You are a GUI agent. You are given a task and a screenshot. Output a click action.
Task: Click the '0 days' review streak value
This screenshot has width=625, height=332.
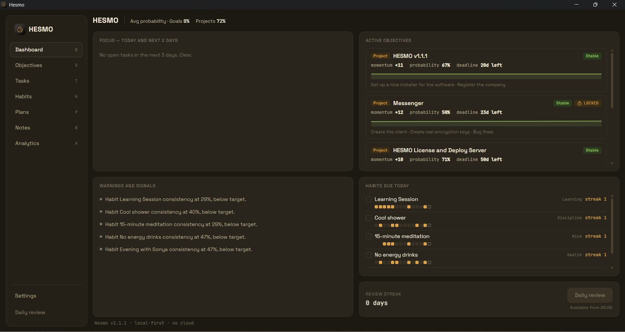(x=377, y=303)
